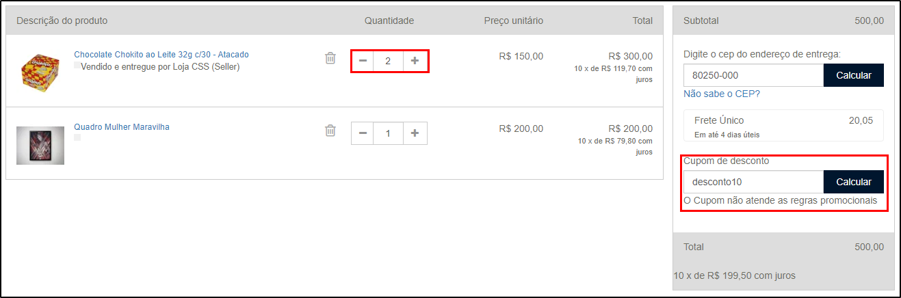Image resolution: width=901 pixels, height=298 pixels.
Task: Delete Chocolate Chokito item with trash icon
Action: 330,58
